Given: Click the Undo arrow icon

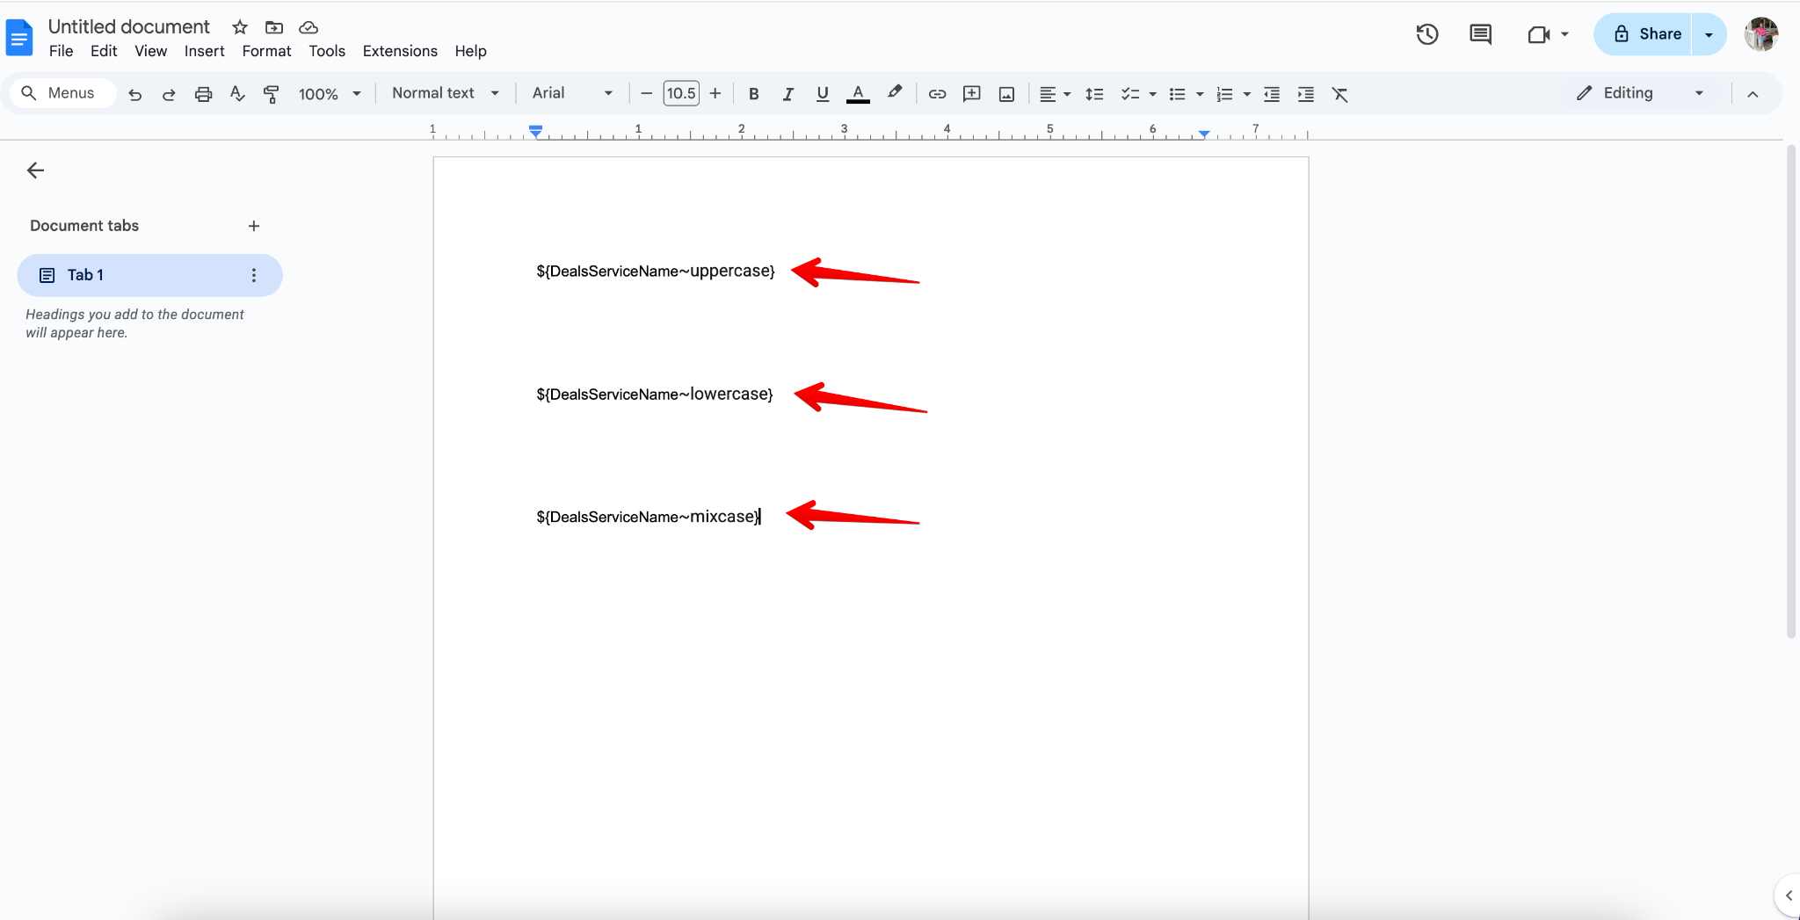Looking at the screenshot, I should click(134, 94).
